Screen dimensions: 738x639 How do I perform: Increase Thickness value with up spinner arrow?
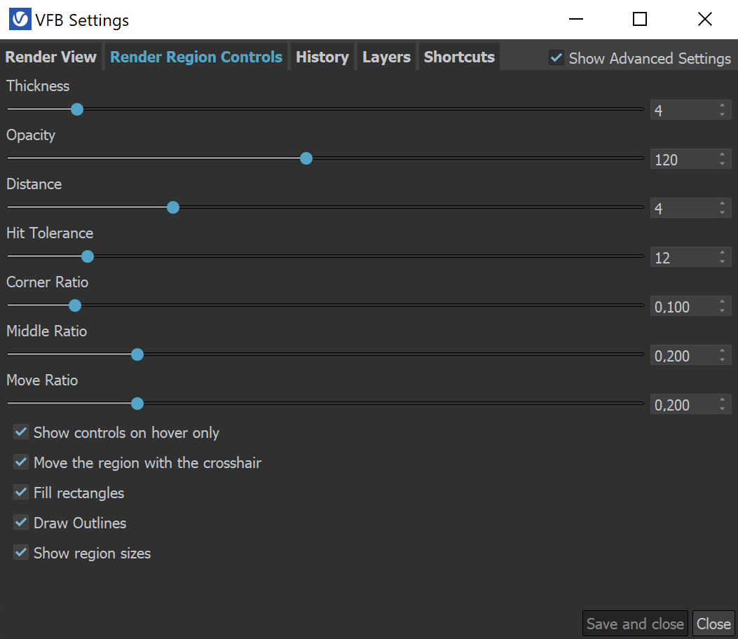(722, 104)
